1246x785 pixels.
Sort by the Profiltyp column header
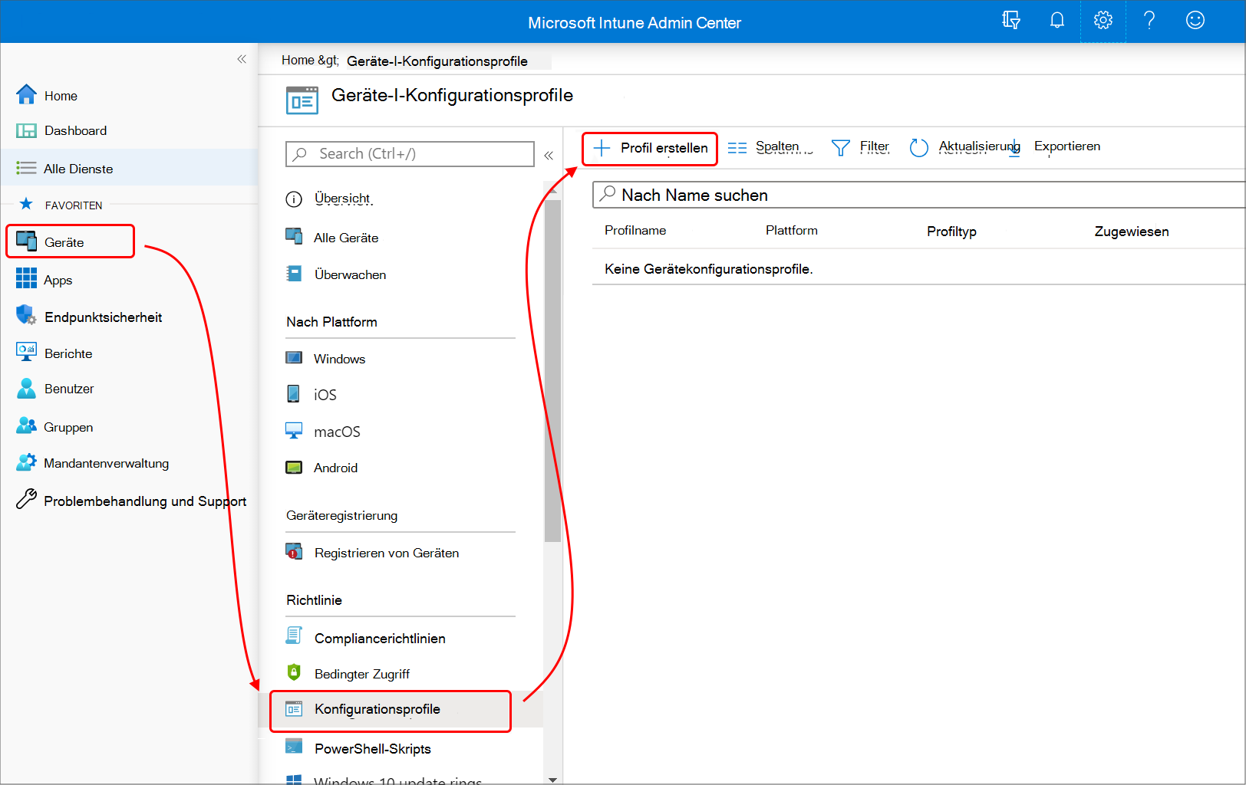coord(951,232)
